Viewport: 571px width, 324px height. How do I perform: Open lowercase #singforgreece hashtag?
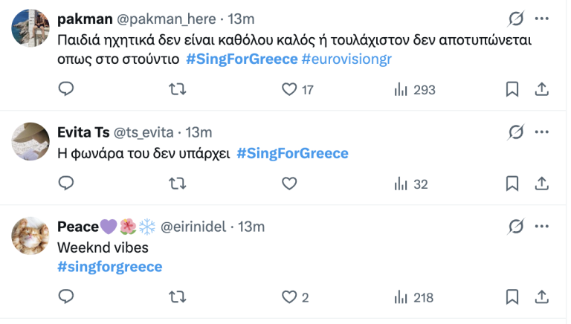pos(109,266)
